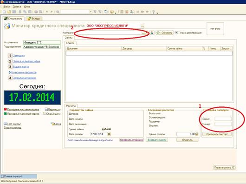Image resolution: width=246 pixels, height=184 pixels.
Task: Click the Оформить страховку button
Action: click(132, 140)
